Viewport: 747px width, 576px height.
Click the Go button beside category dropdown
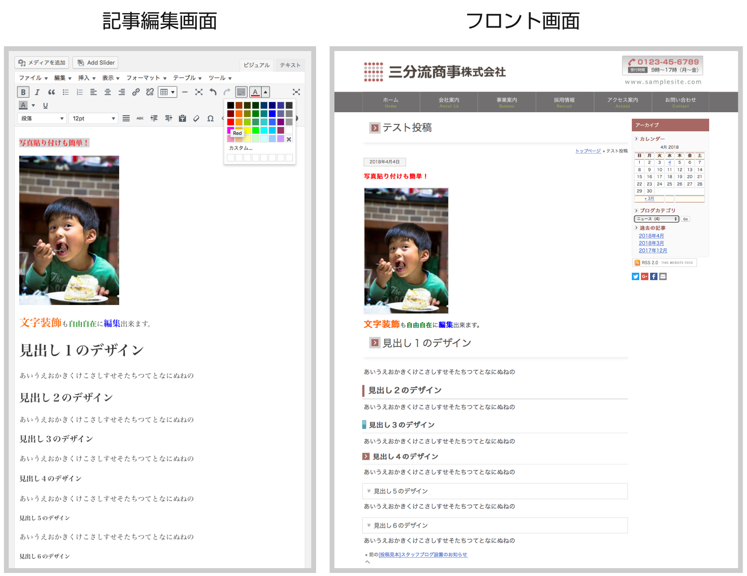click(685, 219)
